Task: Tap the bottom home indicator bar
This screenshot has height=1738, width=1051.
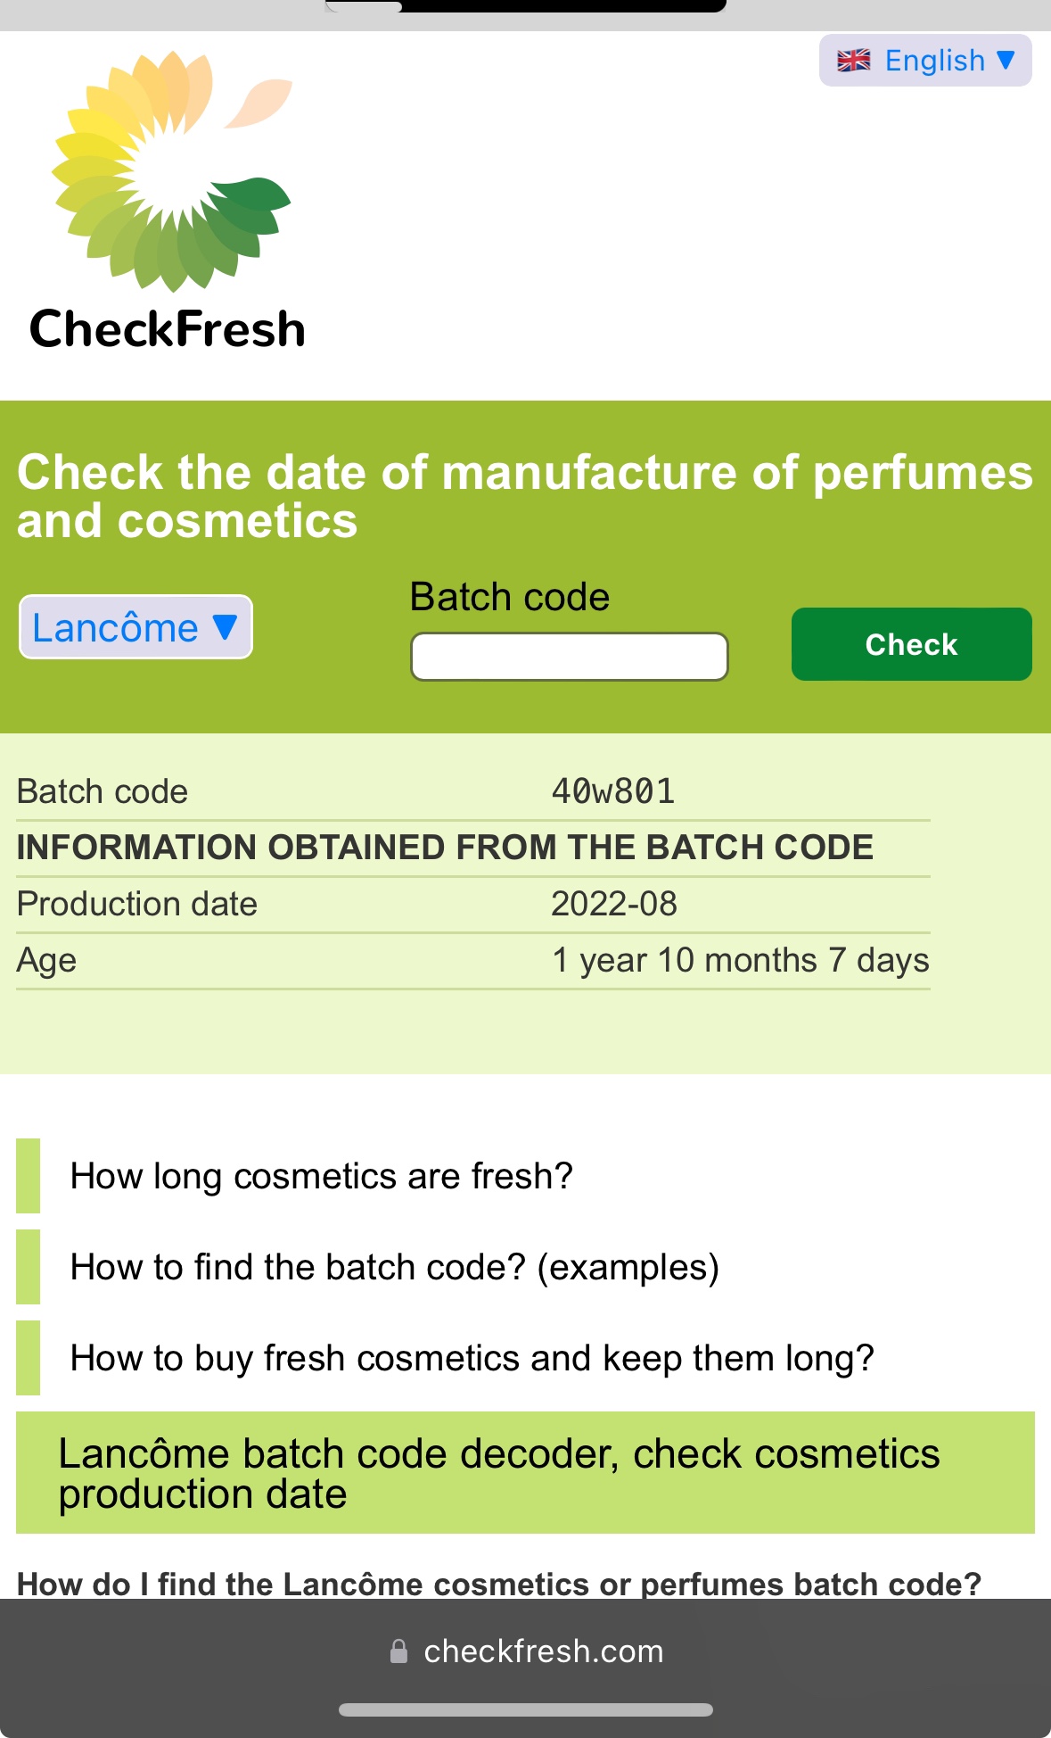Action: pos(525,1709)
